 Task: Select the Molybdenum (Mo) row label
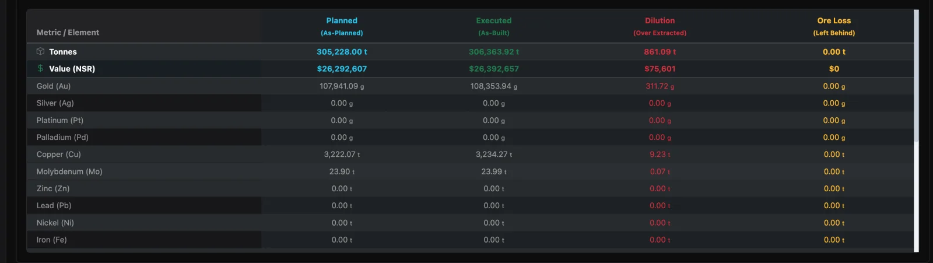[x=69, y=171]
